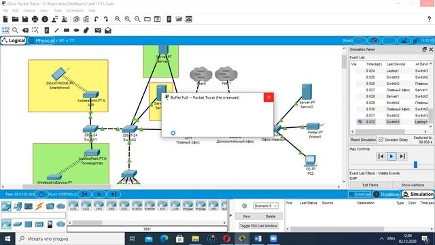Print using the printer toolbar icon
Image resolution: width=435 pixels, height=245 pixels.
pos(35,19)
